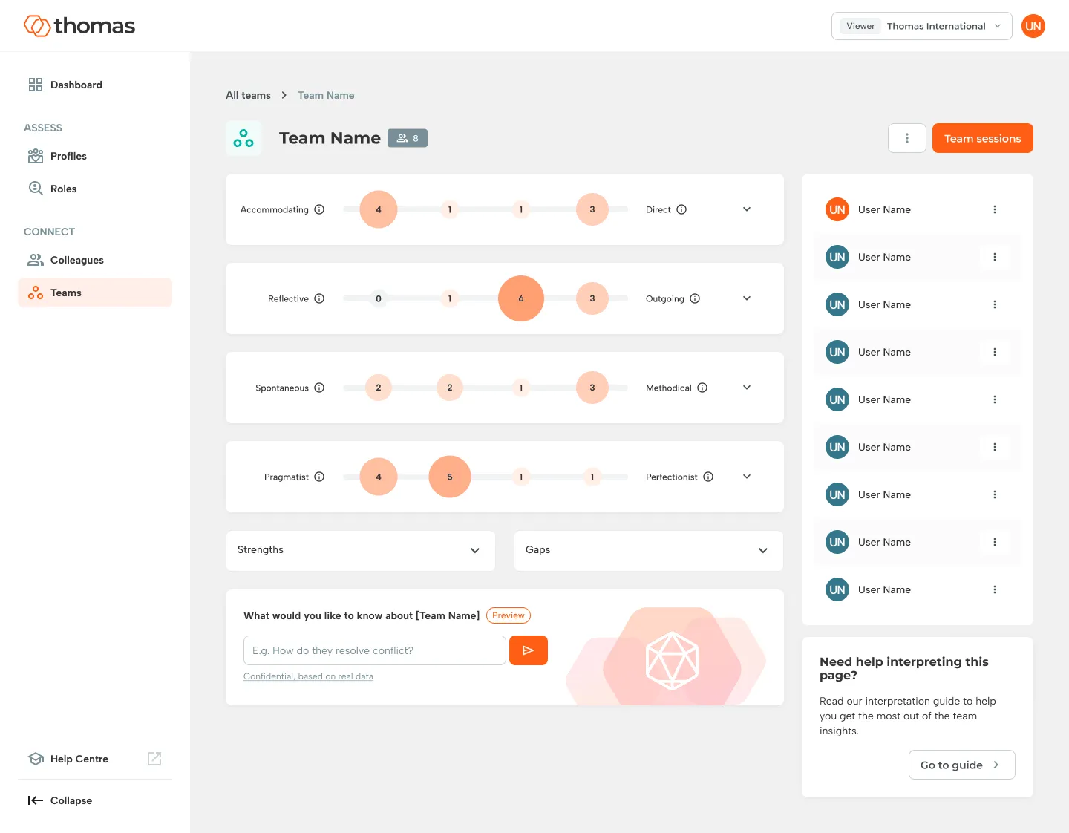Click the team icon beside Team Name
The height and width of the screenshot is (833, 1069).
click(x=243, y=138)
